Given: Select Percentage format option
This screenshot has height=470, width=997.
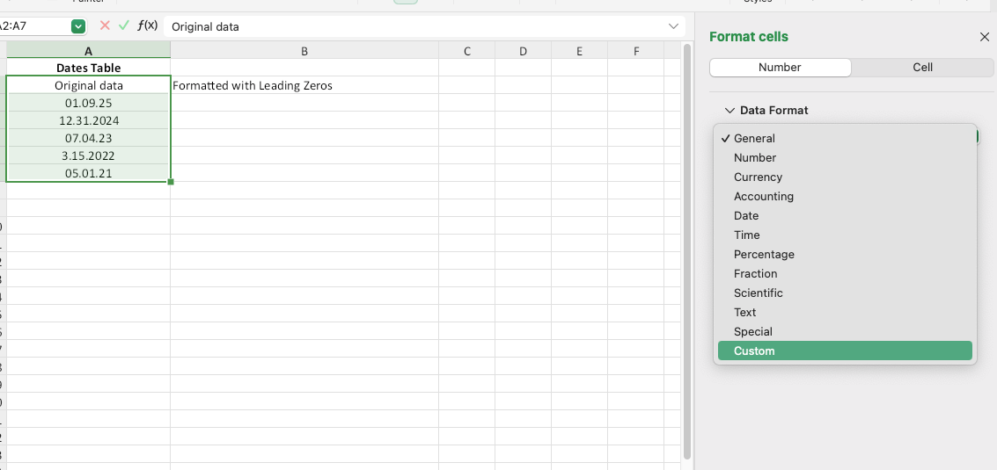Looking at the screenshot, I should pos(845,254).
